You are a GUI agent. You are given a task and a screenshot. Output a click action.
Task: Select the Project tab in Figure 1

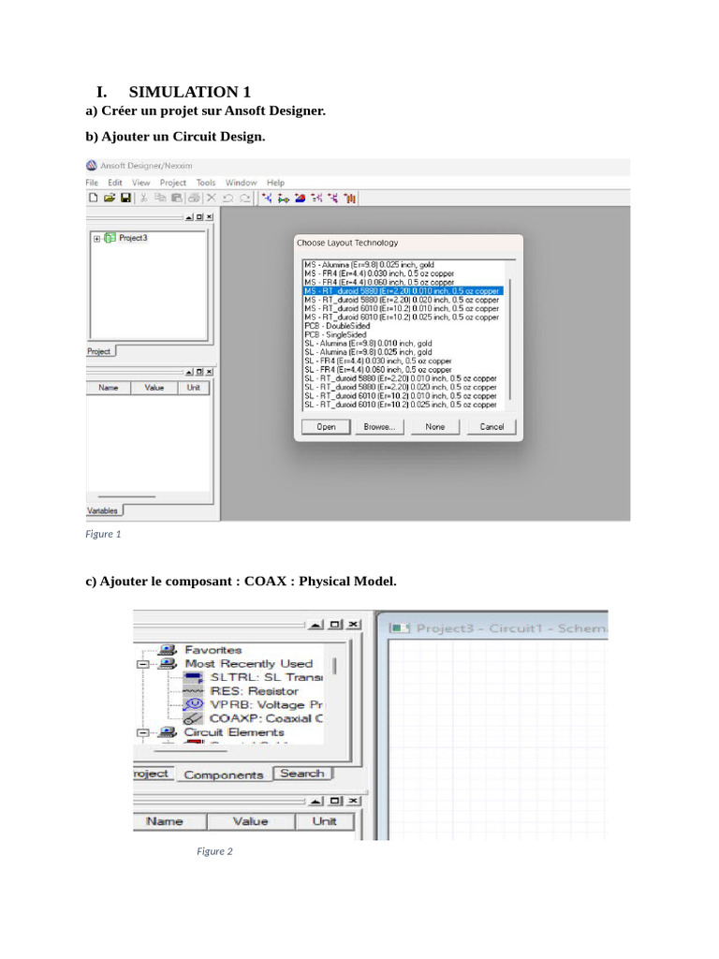[100, 352]
